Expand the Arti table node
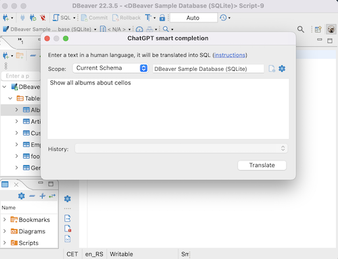Screen dimensions: 338x259 coord(16,121)
